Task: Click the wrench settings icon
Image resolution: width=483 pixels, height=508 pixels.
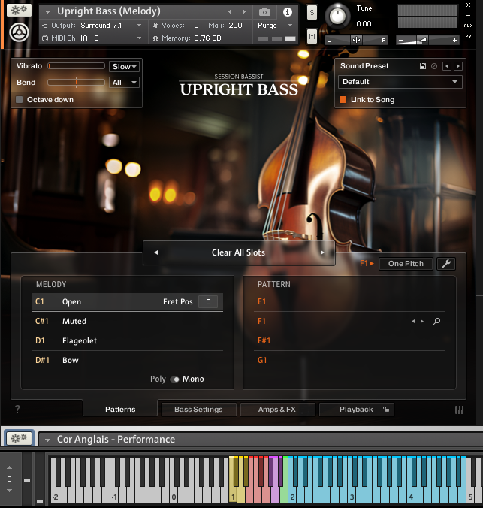Action: point(445,264)
